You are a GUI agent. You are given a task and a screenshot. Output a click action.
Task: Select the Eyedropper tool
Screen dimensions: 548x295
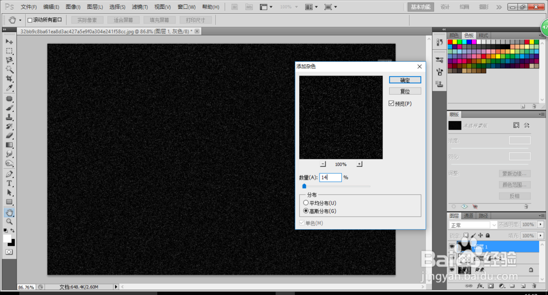tap(9, 88)
